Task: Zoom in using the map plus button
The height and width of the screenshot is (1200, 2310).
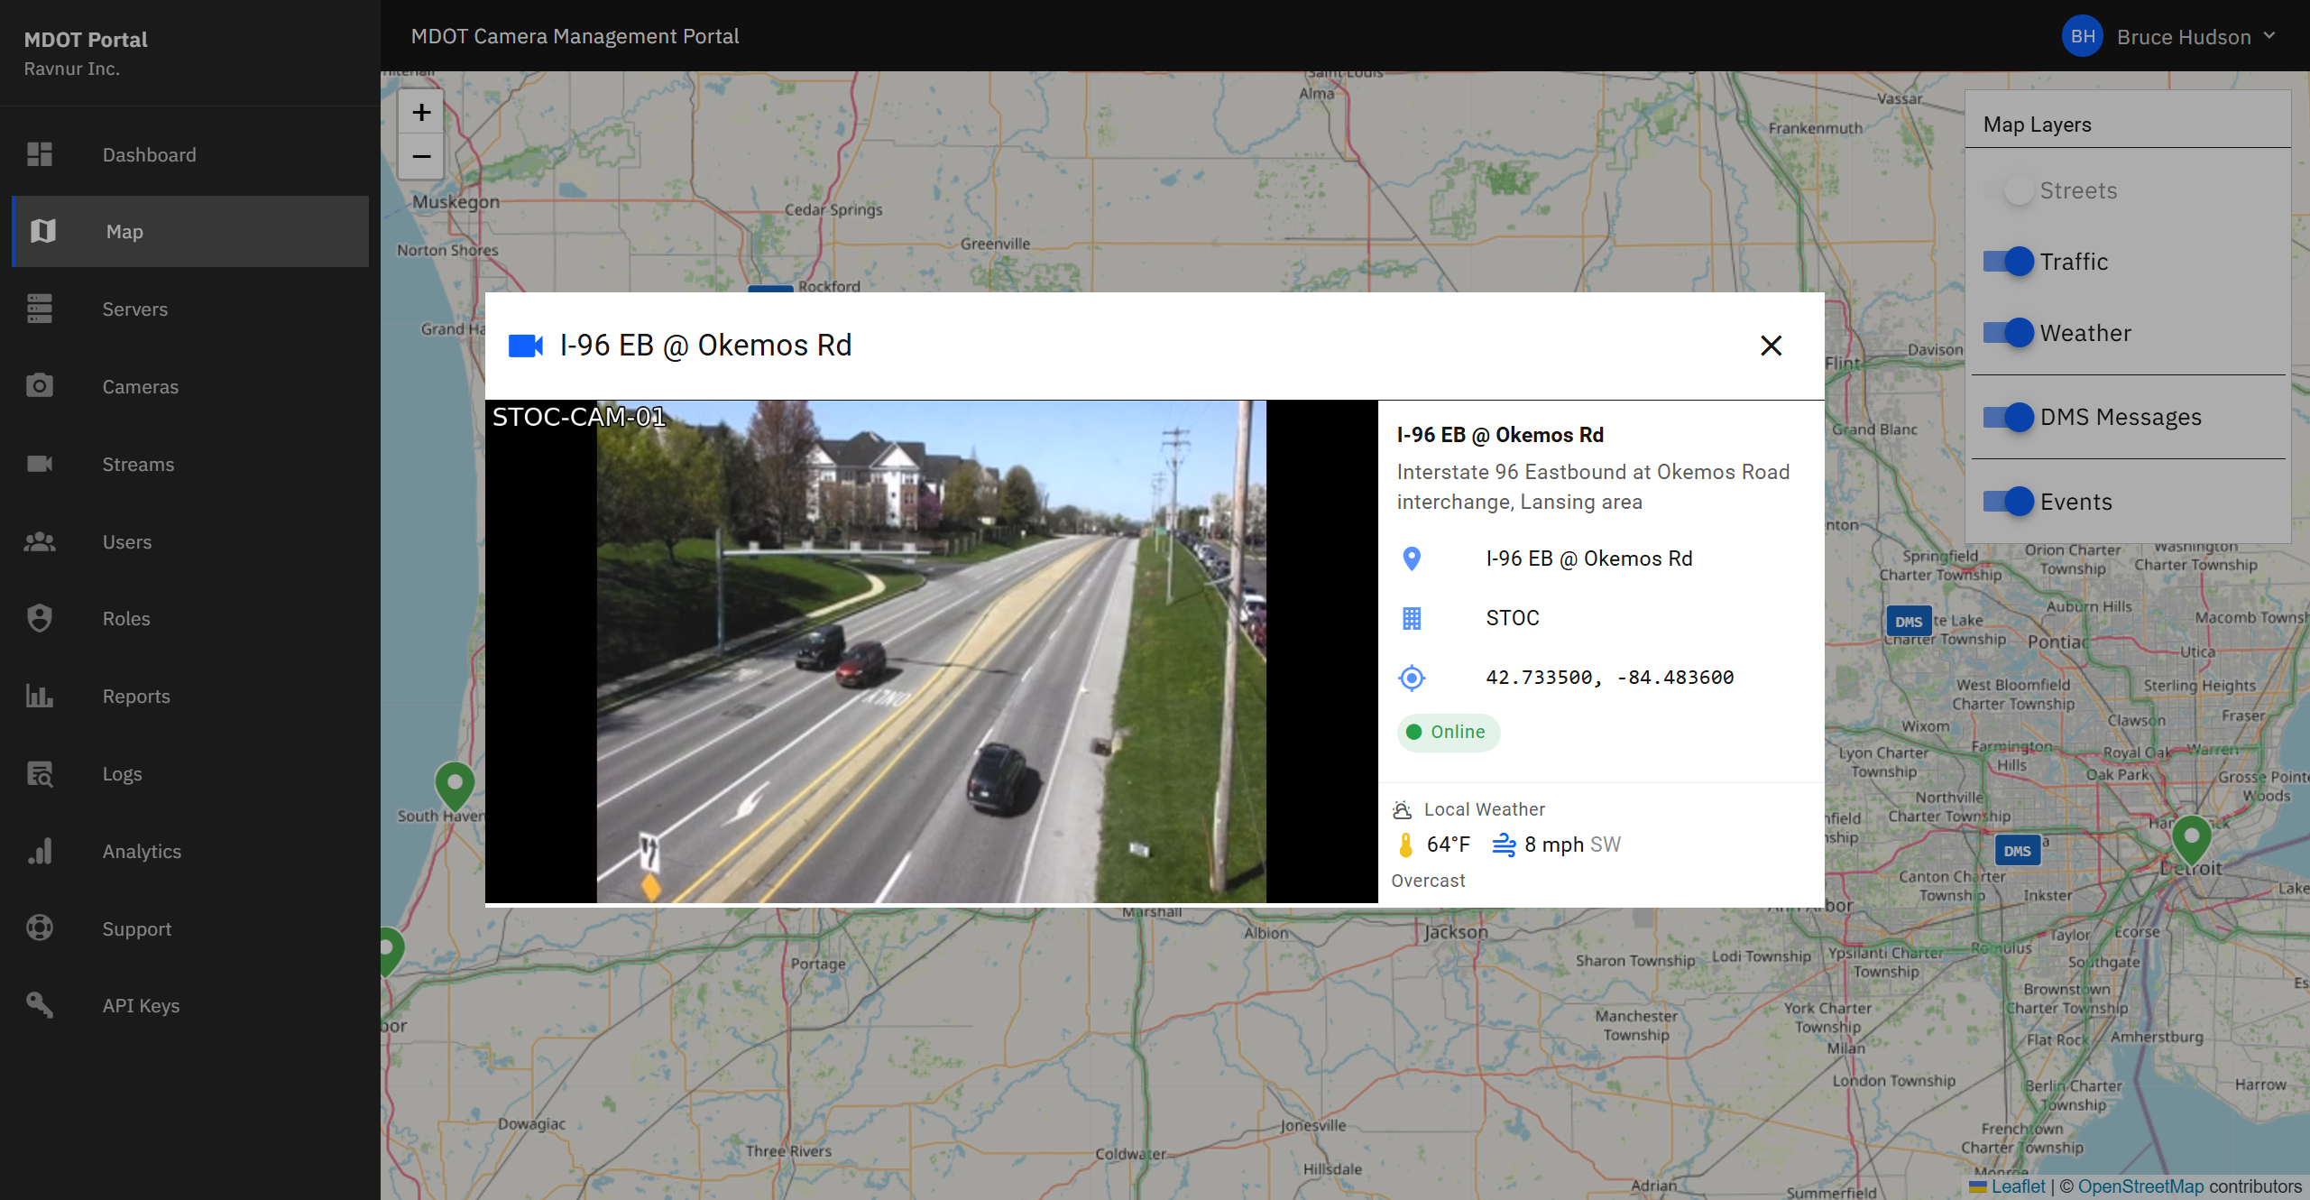Action: (420, 112)
